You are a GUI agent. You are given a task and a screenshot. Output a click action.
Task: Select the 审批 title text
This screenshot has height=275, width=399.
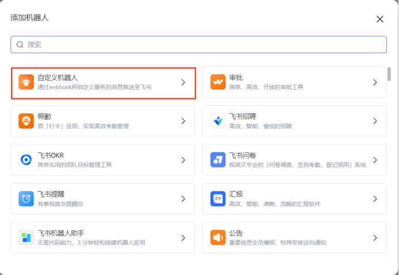click(236, 78)
